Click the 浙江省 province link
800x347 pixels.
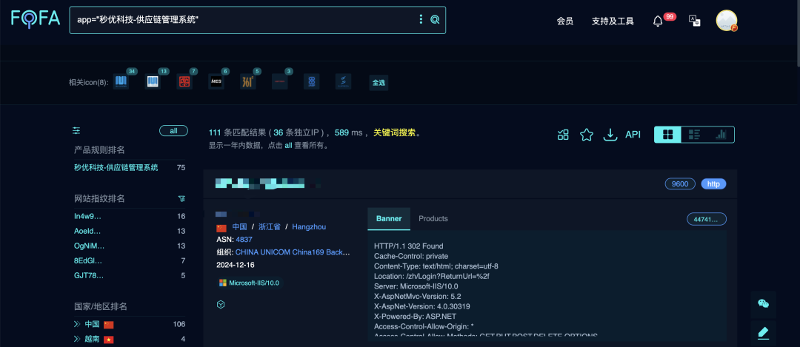(x=270, y=226)
